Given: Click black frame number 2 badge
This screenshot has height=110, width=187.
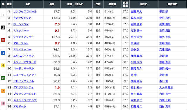Looking at the screenshot, I should tap(3, 28).
